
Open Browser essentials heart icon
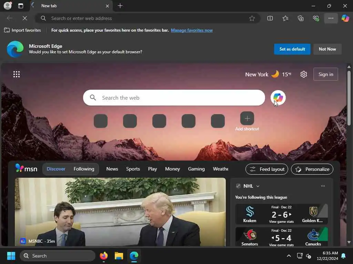pos(316,19)
